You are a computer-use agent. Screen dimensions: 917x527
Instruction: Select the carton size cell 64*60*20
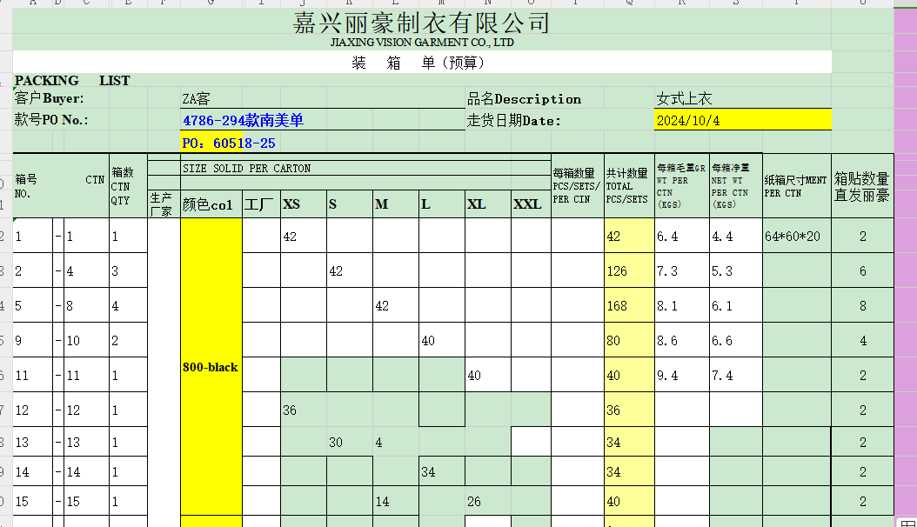coord(796,236)
